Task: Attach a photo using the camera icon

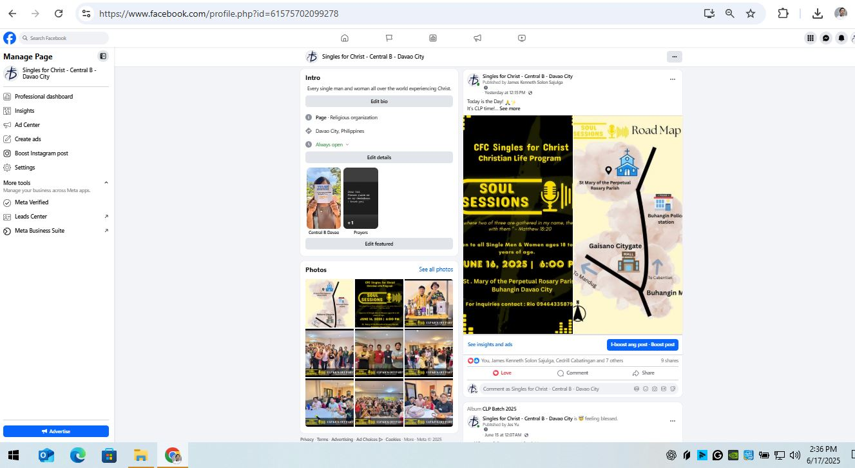Action: (x=655, y=389)
